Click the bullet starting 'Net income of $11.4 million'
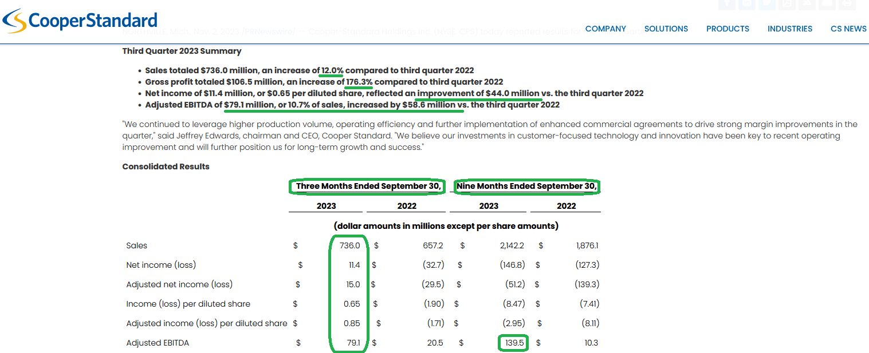This screenshot has height=353, width=869. pyautogui.click(x=394, y=93)
